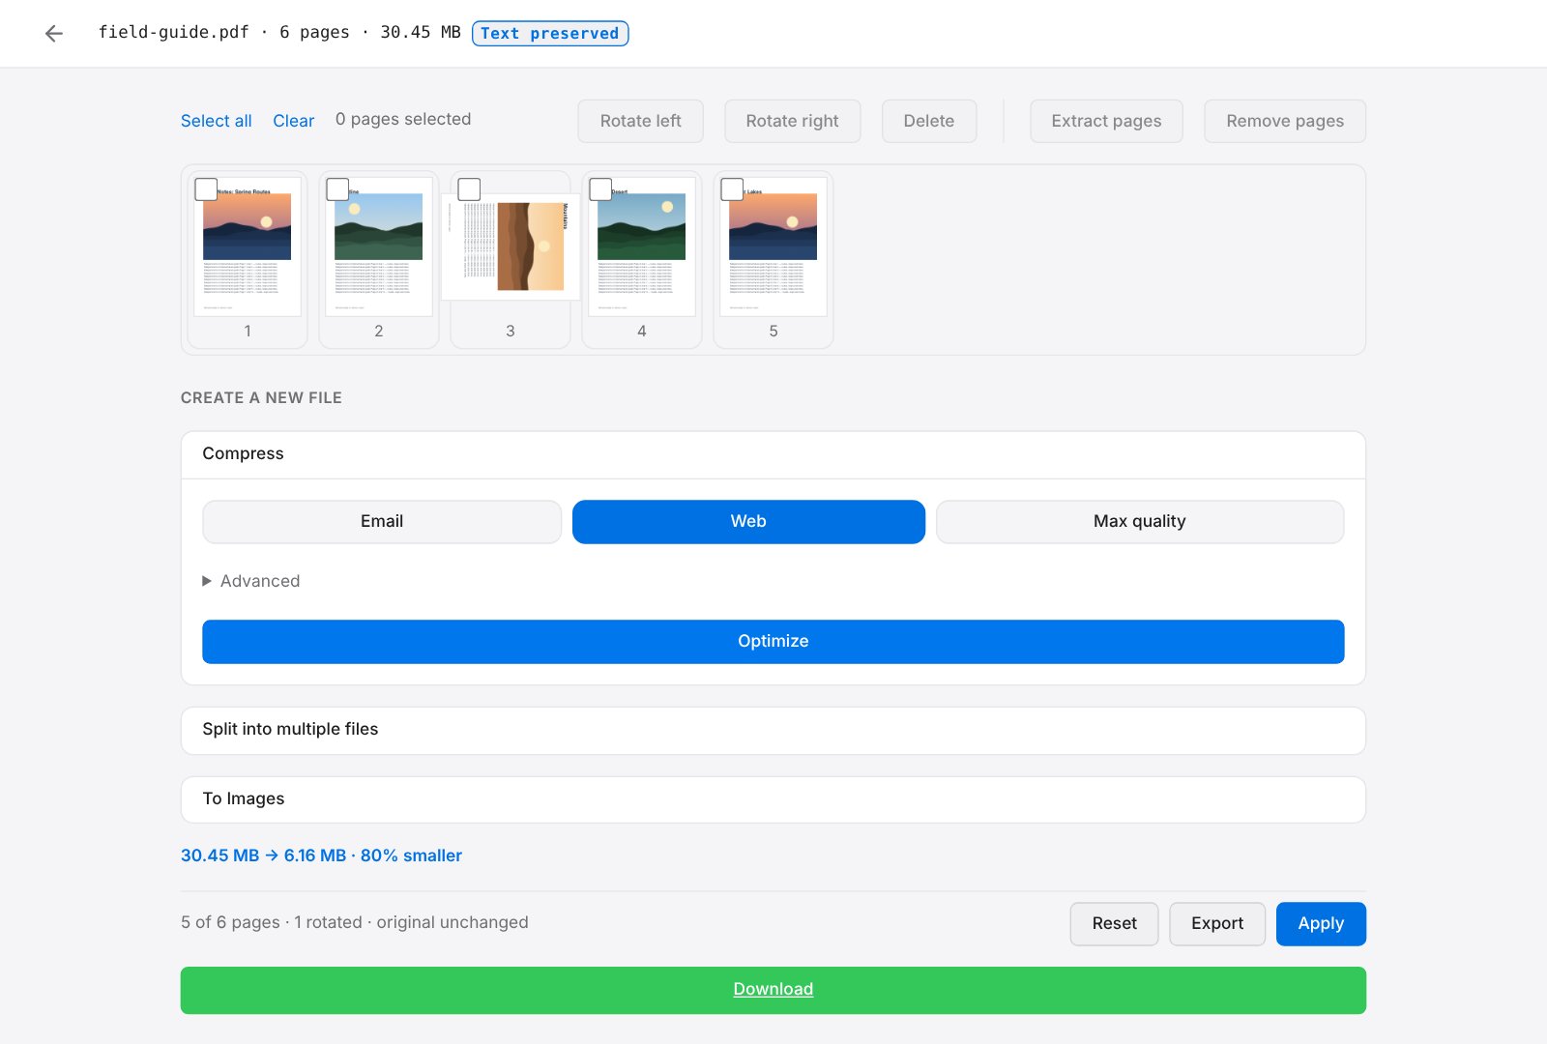Click the blue Optimize button
This screenshot has width=1547, height=1044.
coord(773,642)
